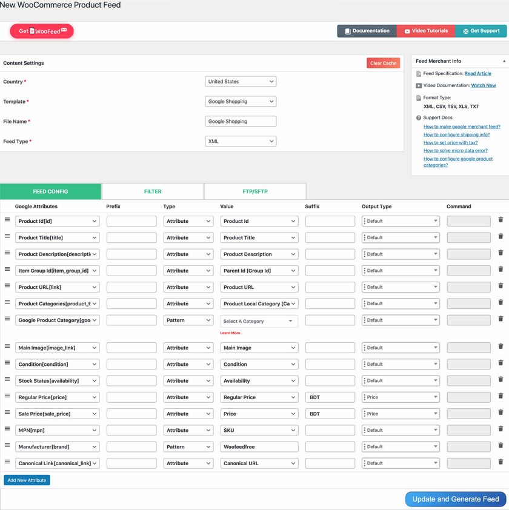Click the Command field in Product Title row
Screen dimensions: 509x510
(x=468, y=238)
